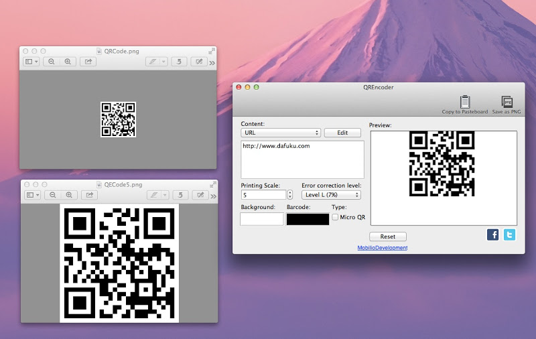
Task: Click the QR preview image in QREncoder
Action: pyautogui.click(x=442, y=163)
